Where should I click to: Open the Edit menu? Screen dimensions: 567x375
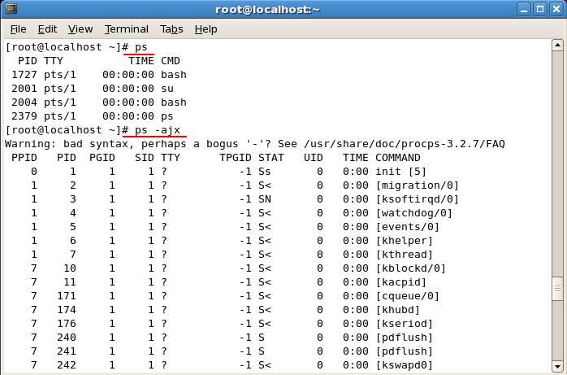47,29
